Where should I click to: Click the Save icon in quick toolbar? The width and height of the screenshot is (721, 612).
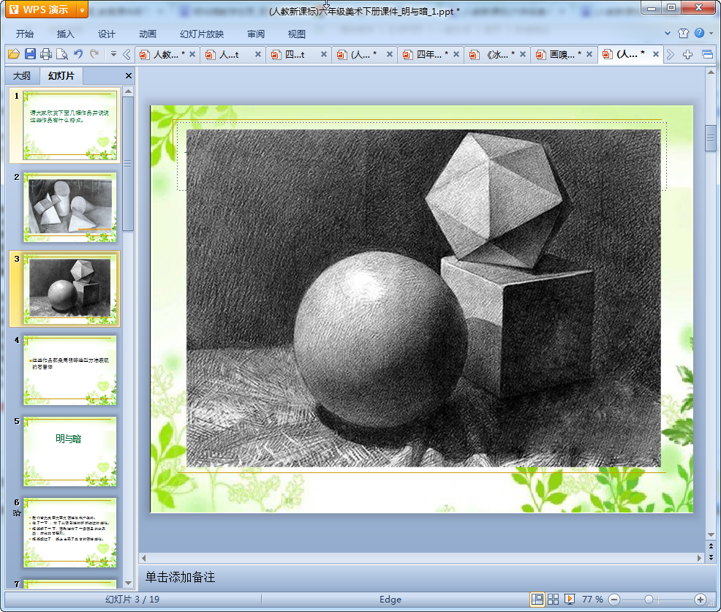[x=30, y=54]
